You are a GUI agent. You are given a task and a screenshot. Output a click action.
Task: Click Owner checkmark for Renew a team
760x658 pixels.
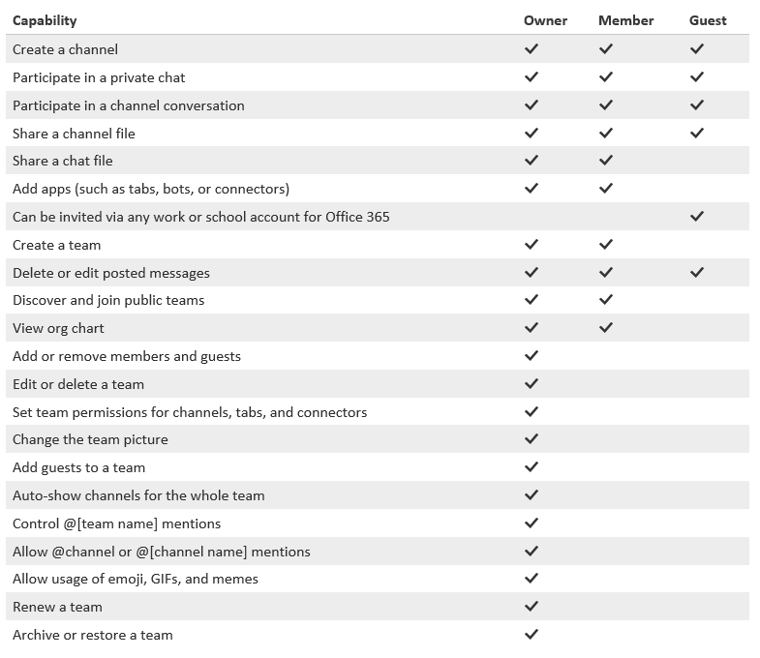coord(532,606)
